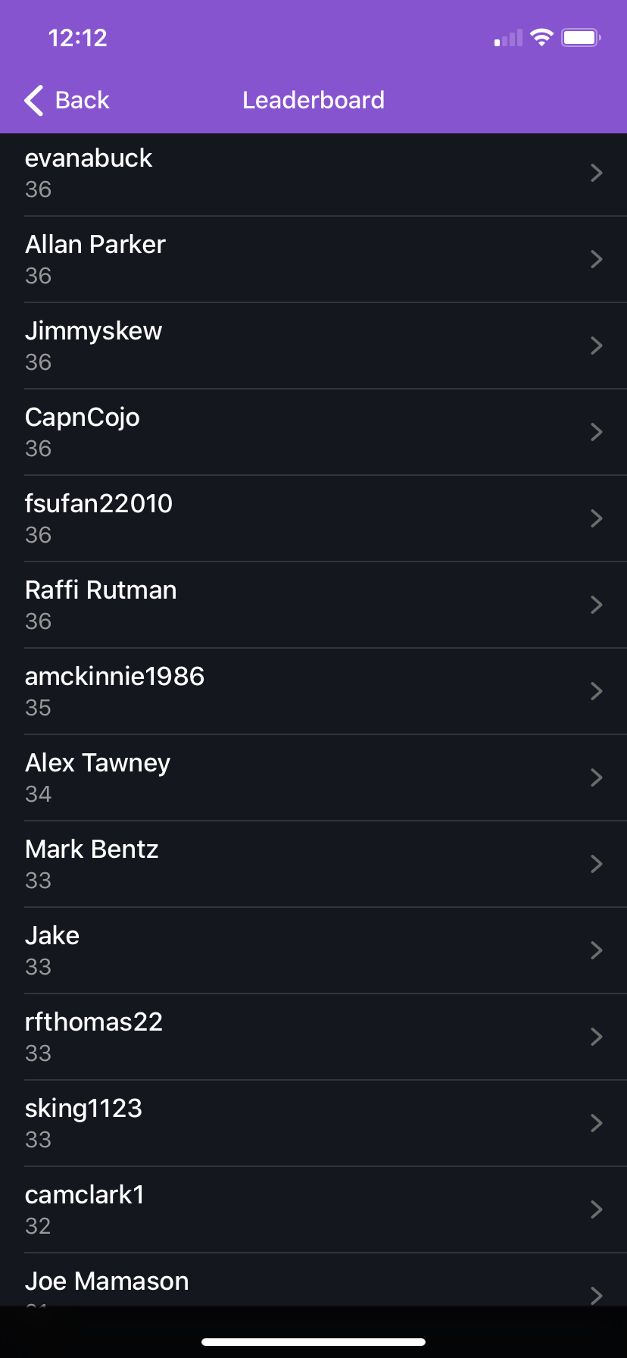The image size is (627, 1358).
Task: Tap the Back arrow icon
Action: click(x=34, y=100)
